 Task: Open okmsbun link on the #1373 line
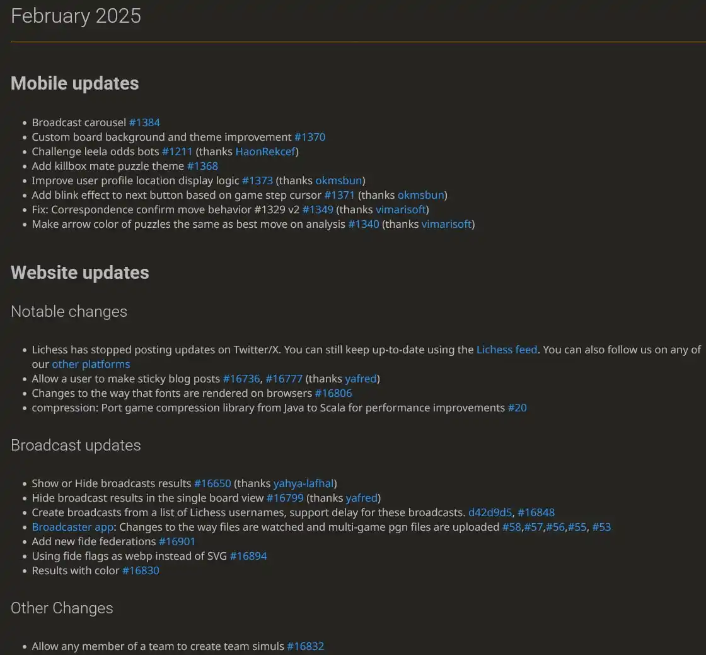(x=339, y=180)
